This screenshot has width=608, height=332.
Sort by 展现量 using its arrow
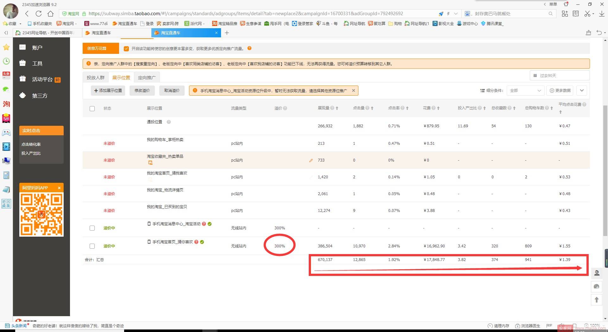(x=337, y=108)
